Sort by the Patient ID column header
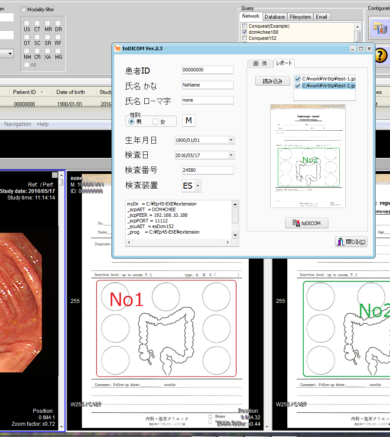390x437 pixels. coord(25,92)
